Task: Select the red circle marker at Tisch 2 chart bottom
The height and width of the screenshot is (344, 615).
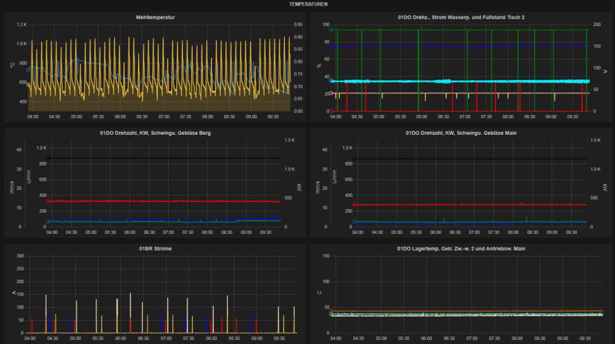Action: click(x=331, y=111)
